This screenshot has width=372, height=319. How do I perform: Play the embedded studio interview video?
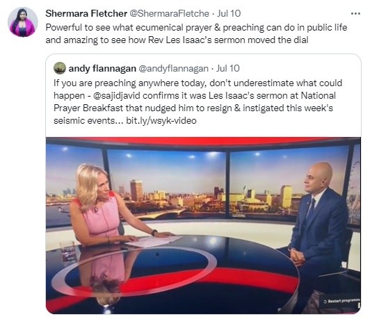pos(203,225)
